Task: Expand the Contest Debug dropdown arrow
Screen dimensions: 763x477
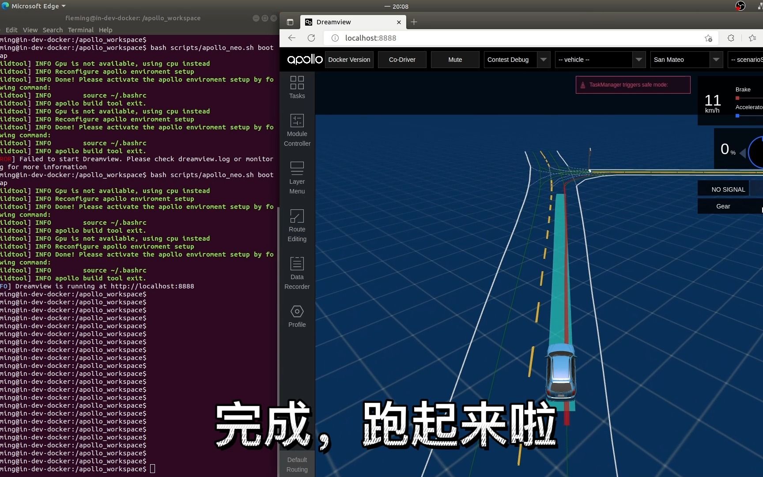Action: coord(544,60)
